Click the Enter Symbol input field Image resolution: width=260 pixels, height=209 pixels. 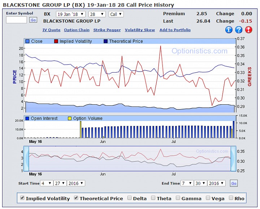click(x=16, y=20)
